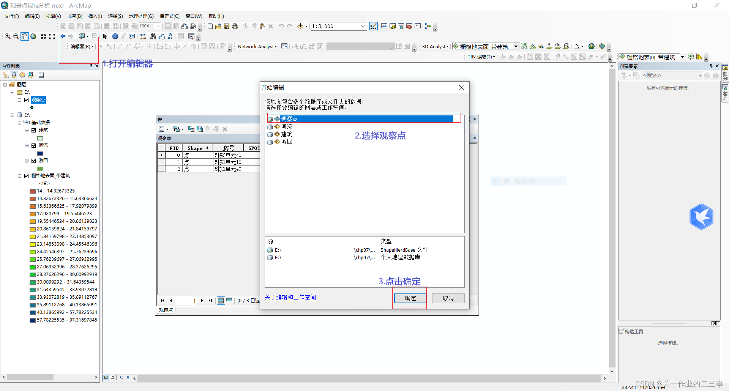Select the Select Elements arrow tool

[105, 36]
